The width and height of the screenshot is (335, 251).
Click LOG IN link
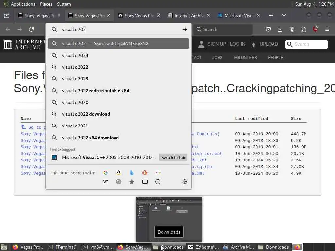(x=238, y=44)
